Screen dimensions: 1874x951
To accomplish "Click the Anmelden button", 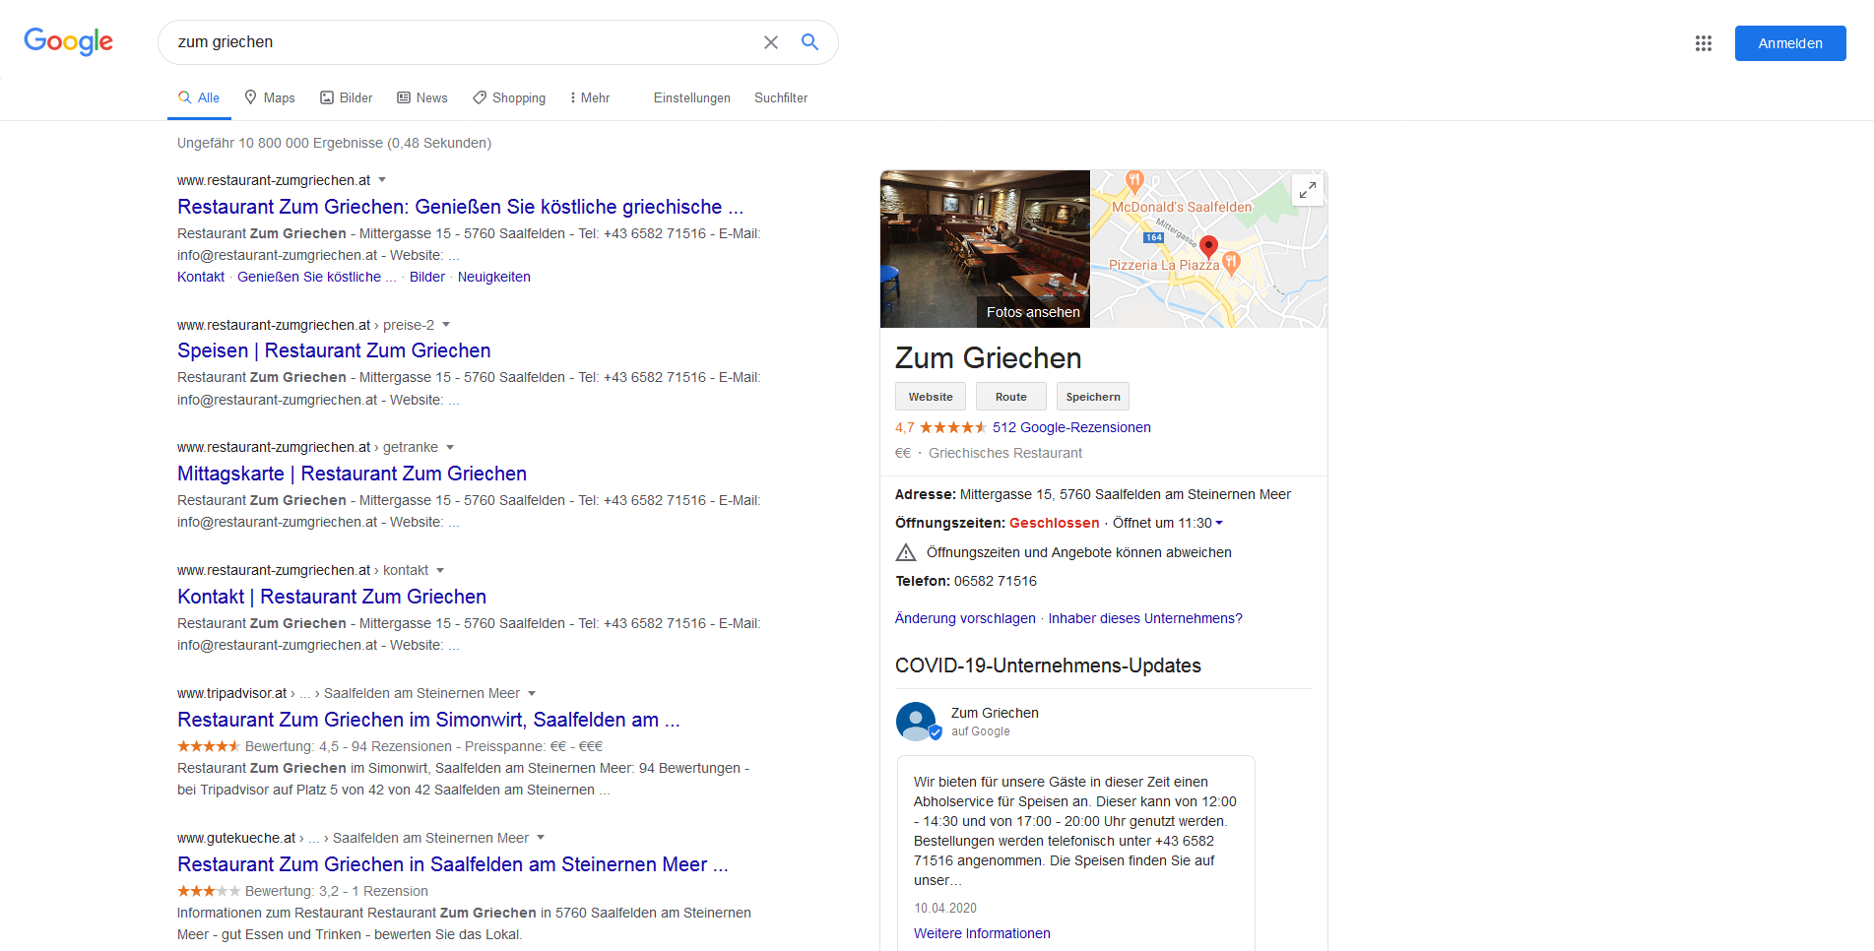I will coord(1789,43).
